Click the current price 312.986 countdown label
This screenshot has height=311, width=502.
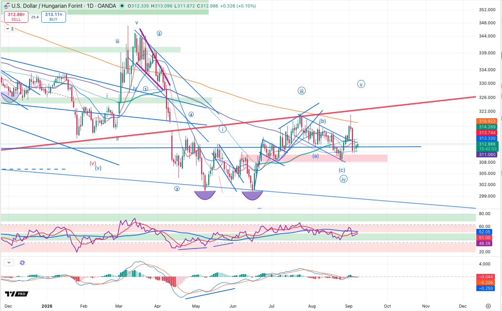point(487,146)
